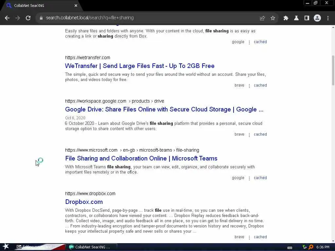Click the scrollbar down arrow

[333, 241]
